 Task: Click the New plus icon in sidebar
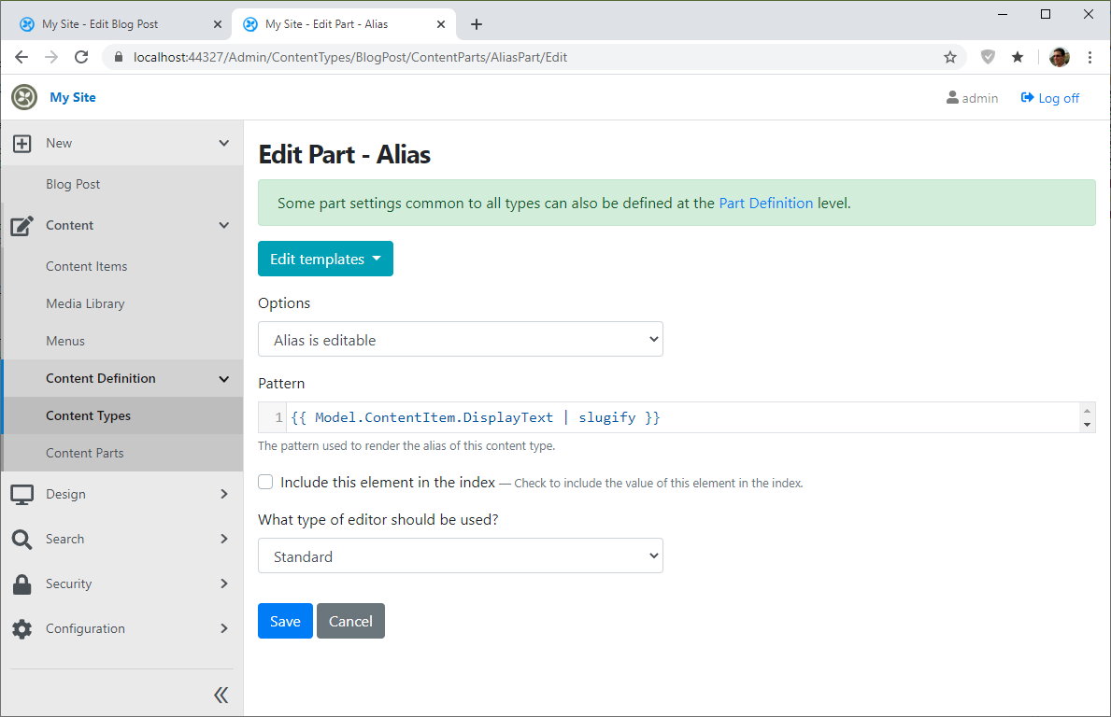click(22, 144)
